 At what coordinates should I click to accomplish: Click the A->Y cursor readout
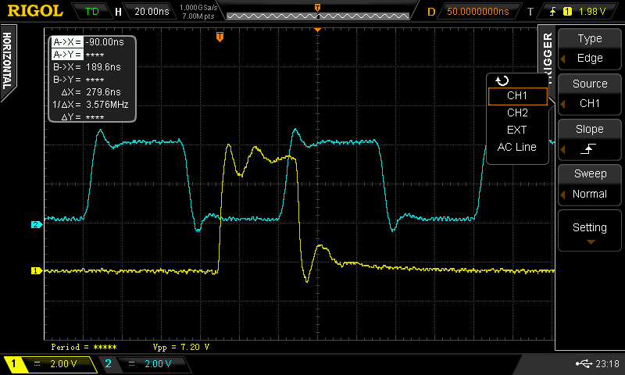79,55
